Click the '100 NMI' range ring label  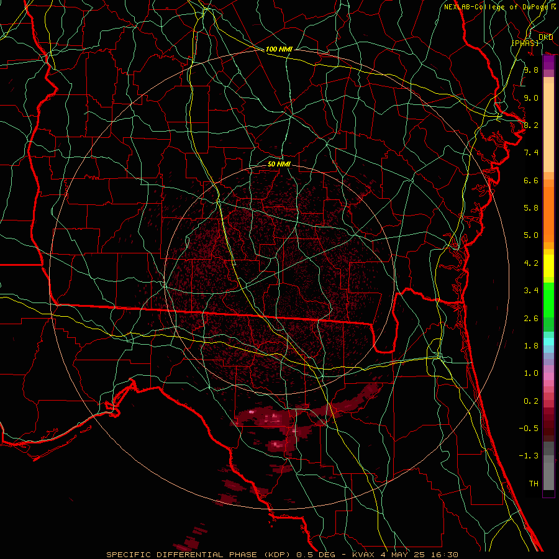279,49
